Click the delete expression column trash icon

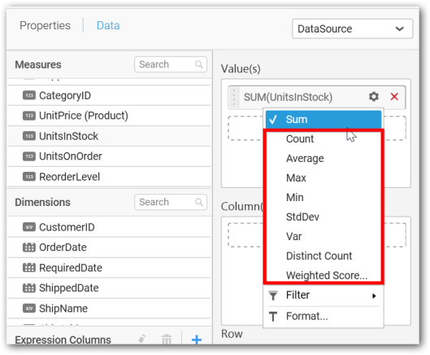(x=167, y=340)
